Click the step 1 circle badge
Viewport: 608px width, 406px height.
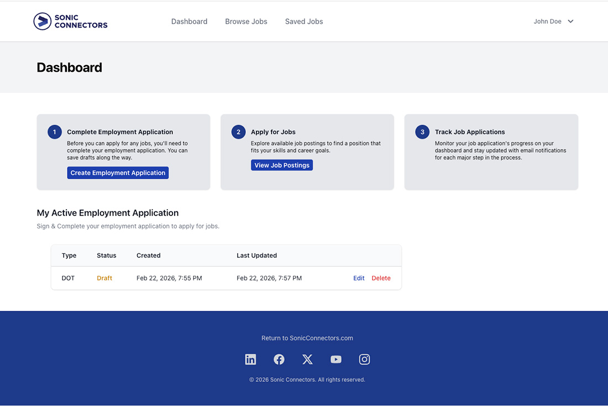coord(55,132)
